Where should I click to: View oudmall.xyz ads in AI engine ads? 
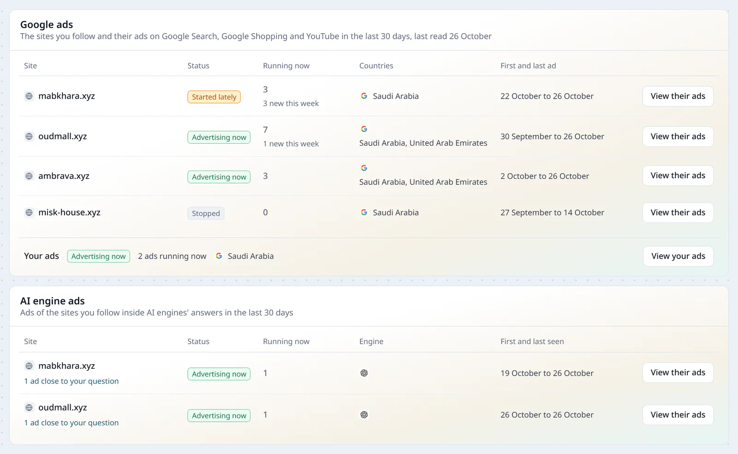click(678, 415)
